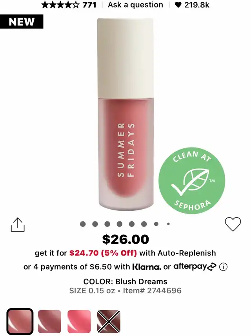Open star rating reviews
Screen dimensions: 251x336
60,5
